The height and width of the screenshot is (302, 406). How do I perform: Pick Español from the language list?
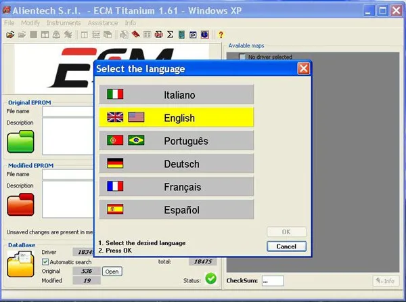point(177,209)
